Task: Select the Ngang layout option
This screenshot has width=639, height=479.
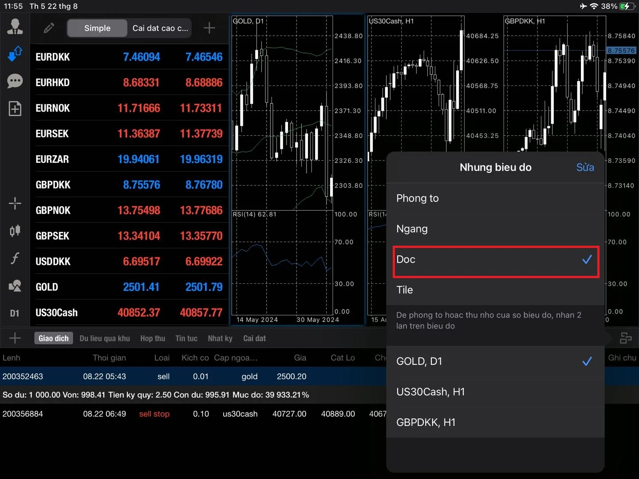Action: click(496, 229)
